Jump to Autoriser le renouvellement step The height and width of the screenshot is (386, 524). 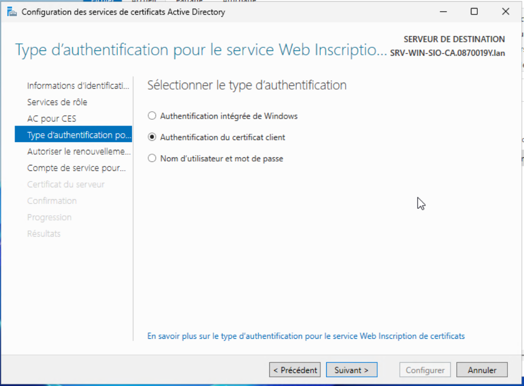[x=78, y=151]
